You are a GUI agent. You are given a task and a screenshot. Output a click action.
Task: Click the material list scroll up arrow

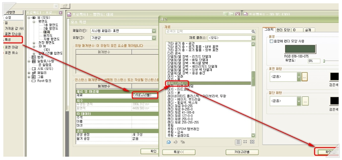tap(253, 44)
